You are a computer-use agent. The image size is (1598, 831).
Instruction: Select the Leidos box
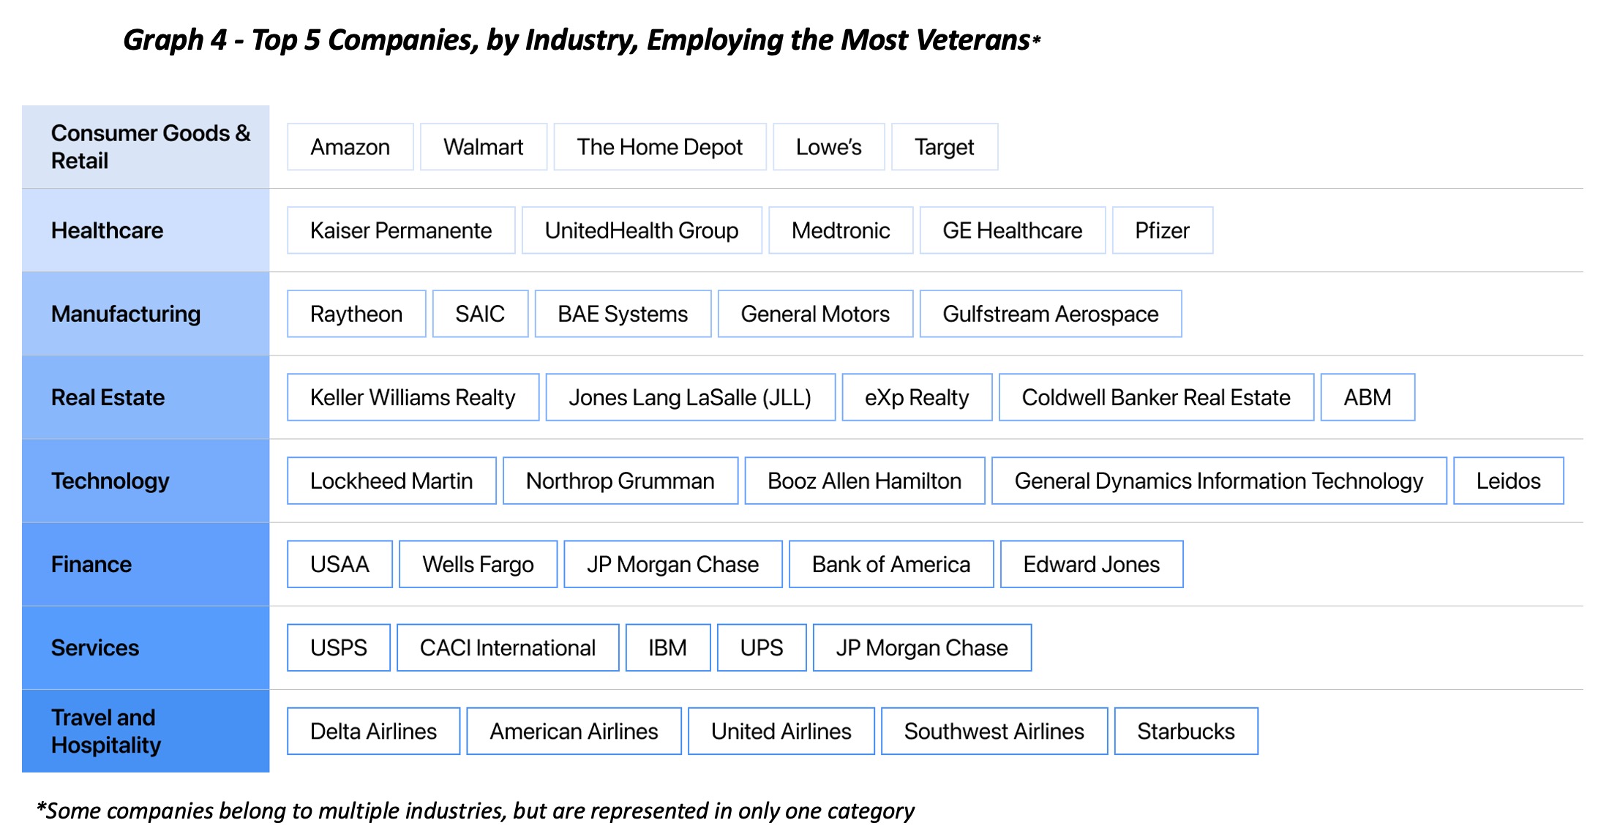(1508, 481)
